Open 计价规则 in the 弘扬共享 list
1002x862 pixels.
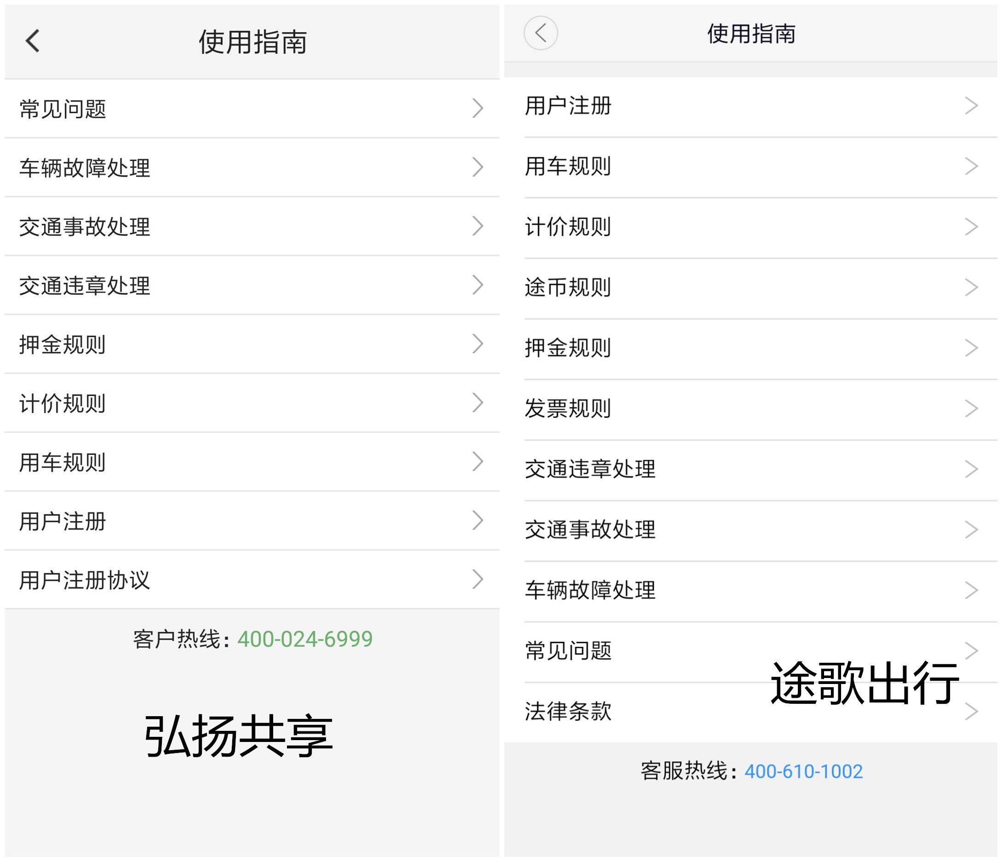click(252, 403)
